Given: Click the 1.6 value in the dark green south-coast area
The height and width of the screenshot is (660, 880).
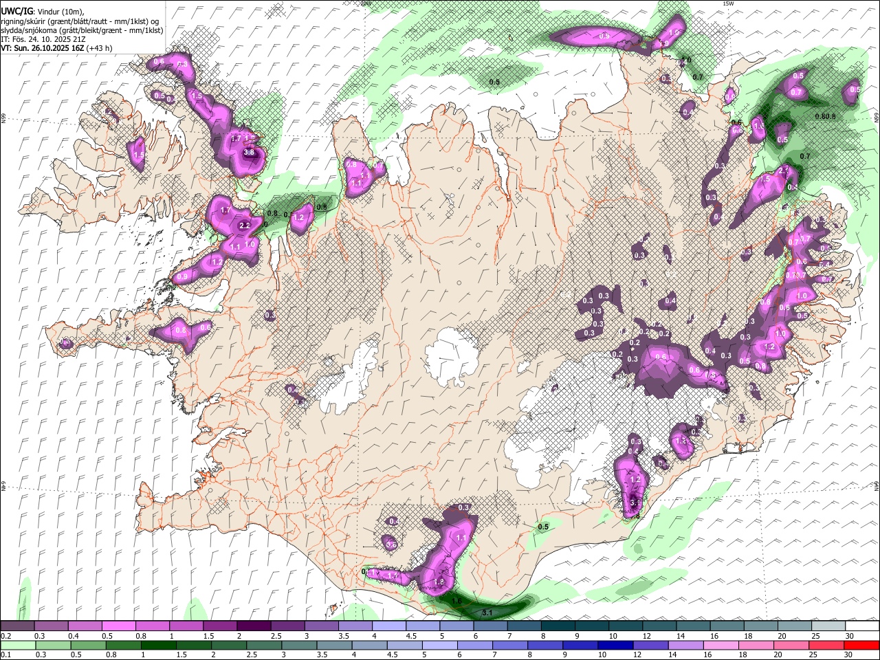Looking at the screenshot, I should 456,601.
